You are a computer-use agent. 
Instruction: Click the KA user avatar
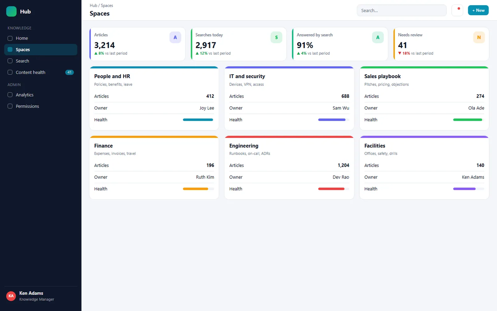coord(11,296)
